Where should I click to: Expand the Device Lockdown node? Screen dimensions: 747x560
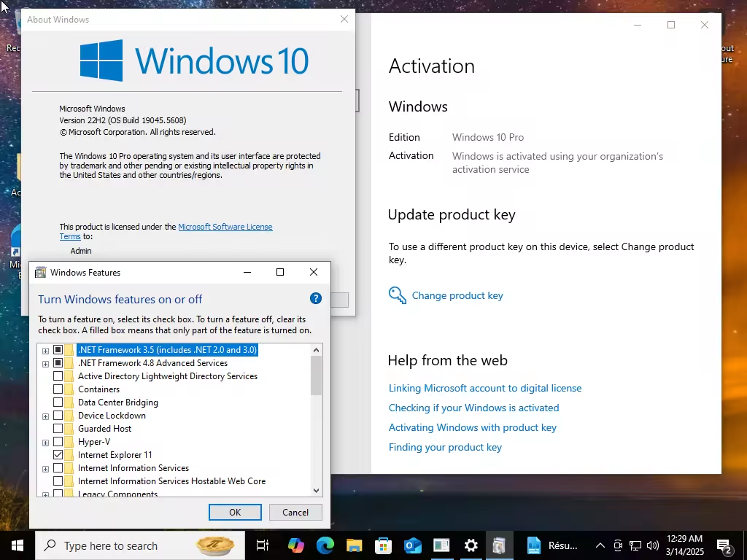click(x=45, y=416)
